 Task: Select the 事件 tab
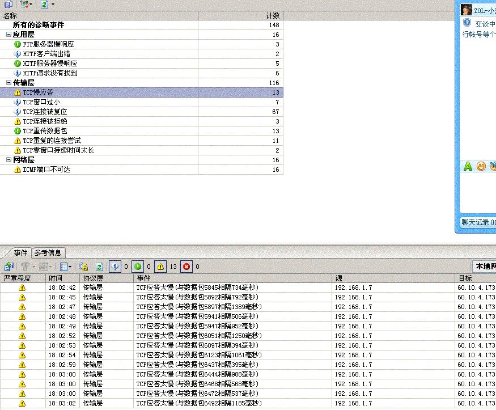point(20,253)
